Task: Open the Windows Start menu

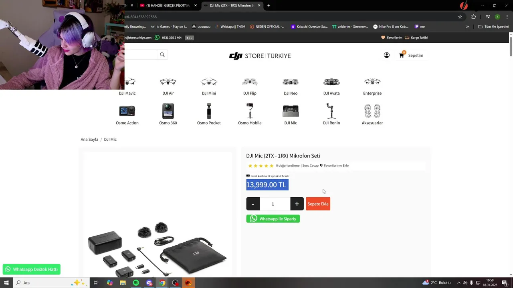Action: coord(6,283)
